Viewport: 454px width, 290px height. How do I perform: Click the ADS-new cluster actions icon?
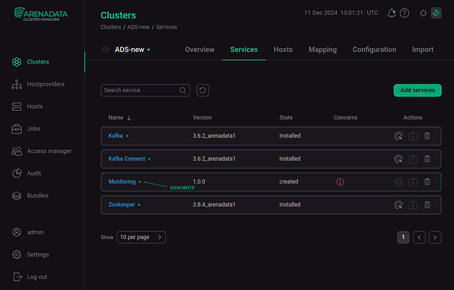(105, 50)
